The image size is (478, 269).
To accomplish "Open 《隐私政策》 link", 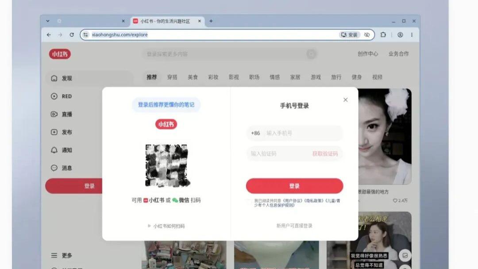I will tap(313, 201).
